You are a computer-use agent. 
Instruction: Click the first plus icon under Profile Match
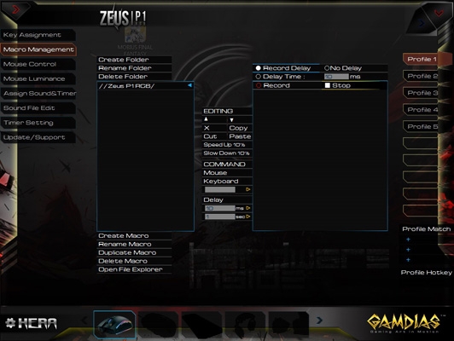408,240
